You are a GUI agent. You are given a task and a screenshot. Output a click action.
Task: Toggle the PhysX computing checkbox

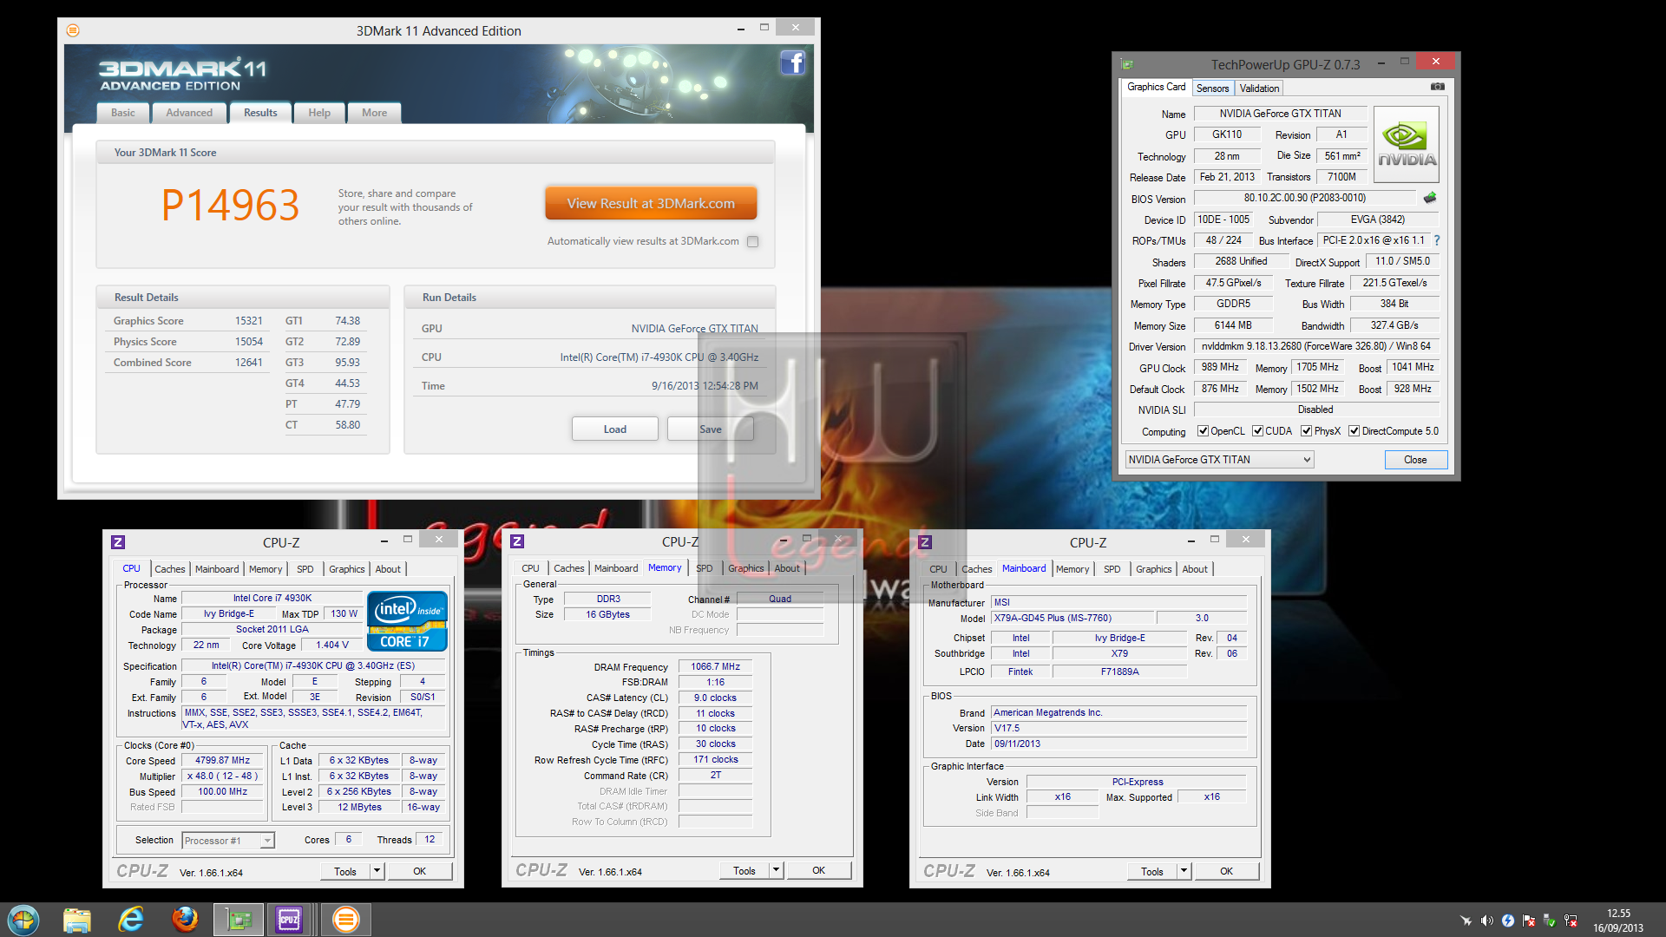click(1306, 431)
